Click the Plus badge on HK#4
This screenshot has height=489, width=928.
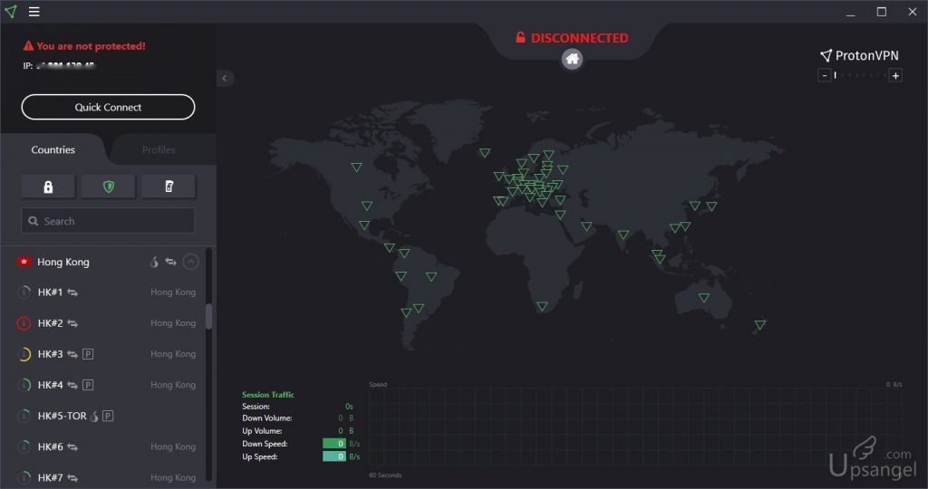pos(88,385)
